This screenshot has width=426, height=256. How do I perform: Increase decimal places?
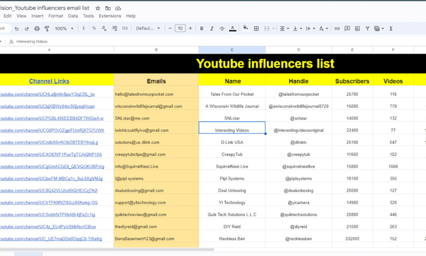pos(115,28)
